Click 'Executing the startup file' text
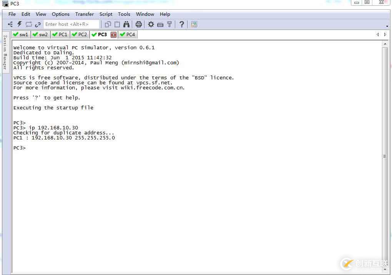392x275 pixels. click(53, 108)
